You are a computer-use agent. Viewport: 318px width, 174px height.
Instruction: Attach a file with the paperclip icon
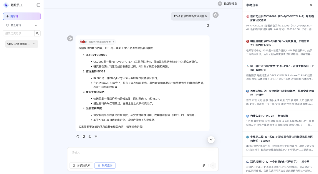click(x=204, y=165)
